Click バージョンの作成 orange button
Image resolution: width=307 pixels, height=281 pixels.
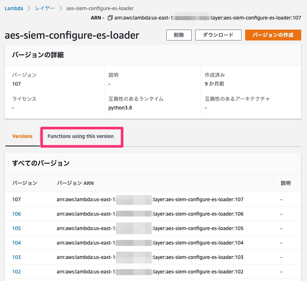(x=273, y=35)
